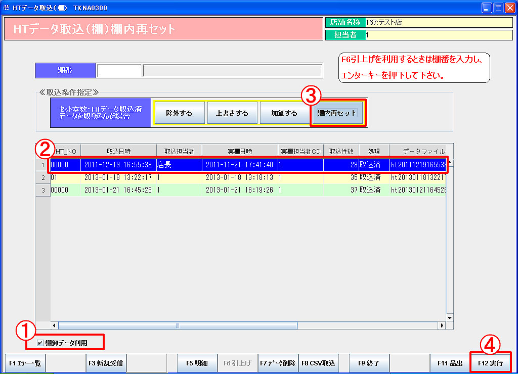Click F7 データ削除 button
Screen dimensions: 518x374
(278, 363)
